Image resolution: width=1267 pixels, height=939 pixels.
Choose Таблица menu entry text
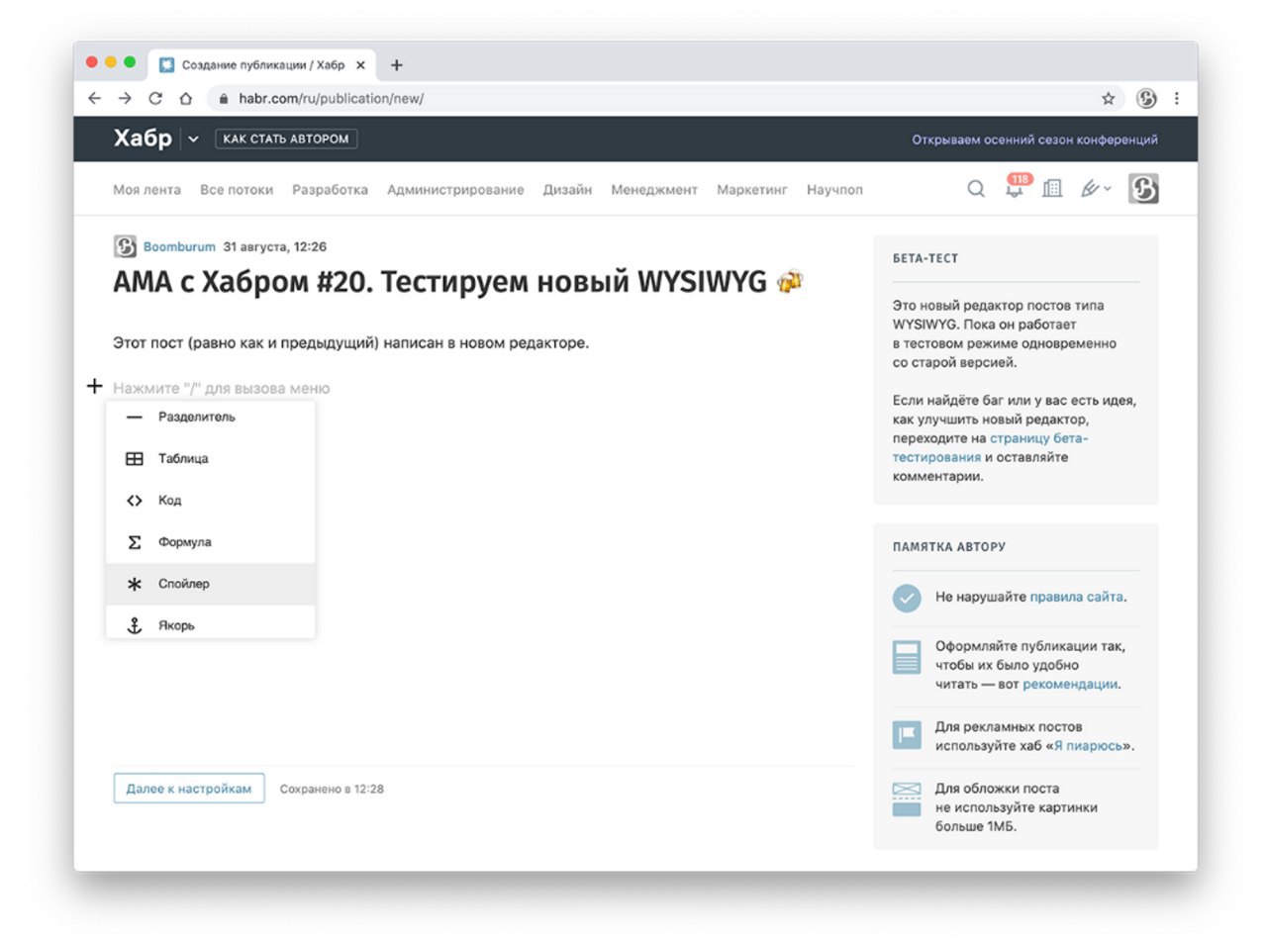click(x=183, y=459)
